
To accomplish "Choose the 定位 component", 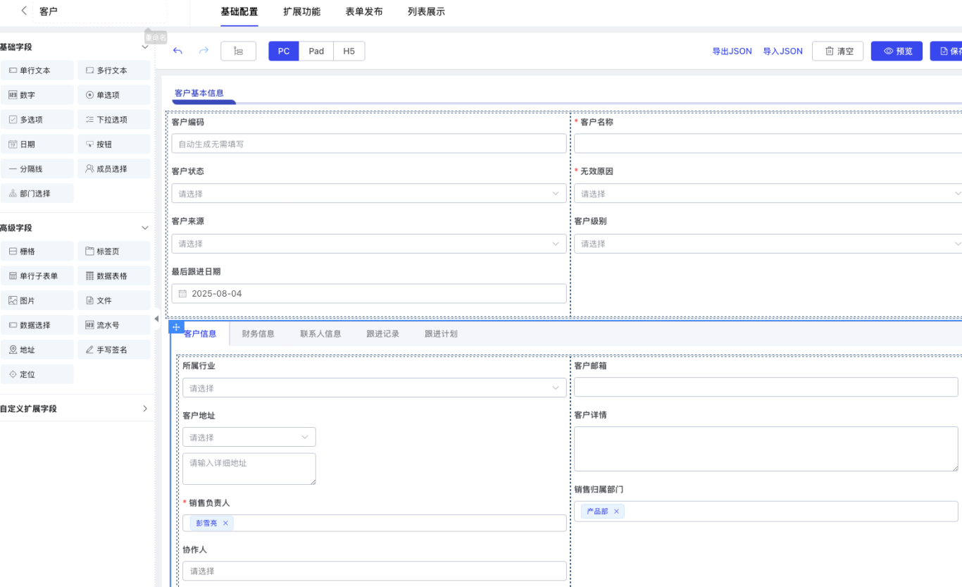I will [37, 375].
